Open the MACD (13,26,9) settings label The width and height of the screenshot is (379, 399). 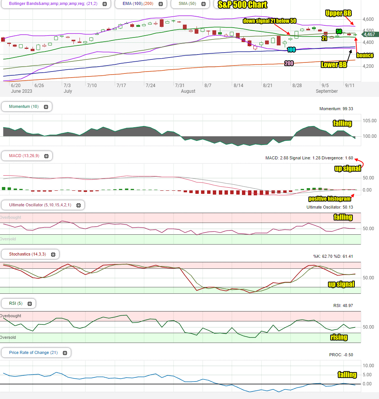pos(24,156)
